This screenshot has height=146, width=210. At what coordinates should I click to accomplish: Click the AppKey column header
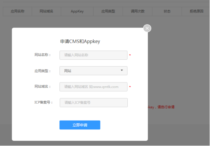click(x=77, y=11)
